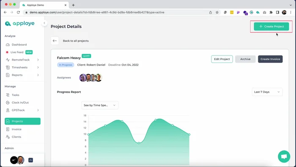The height and width of the screenshot is (167, 296).
Task: Expand the GPSTrack submenu chevron
Action: point(38,110)
